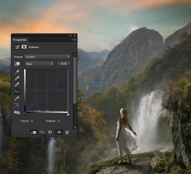
Task: Click the middle curve control point
Action: [57, 83]
